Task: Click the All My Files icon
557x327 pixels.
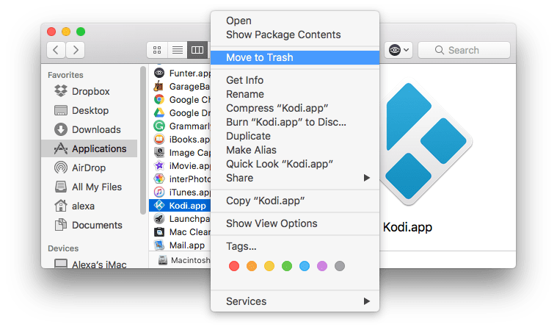Action: click(x=61, y=187)
